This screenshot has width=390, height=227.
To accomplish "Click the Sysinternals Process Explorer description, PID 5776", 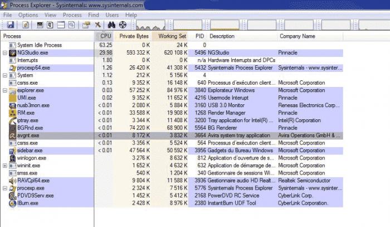I will tap(240, 188).
